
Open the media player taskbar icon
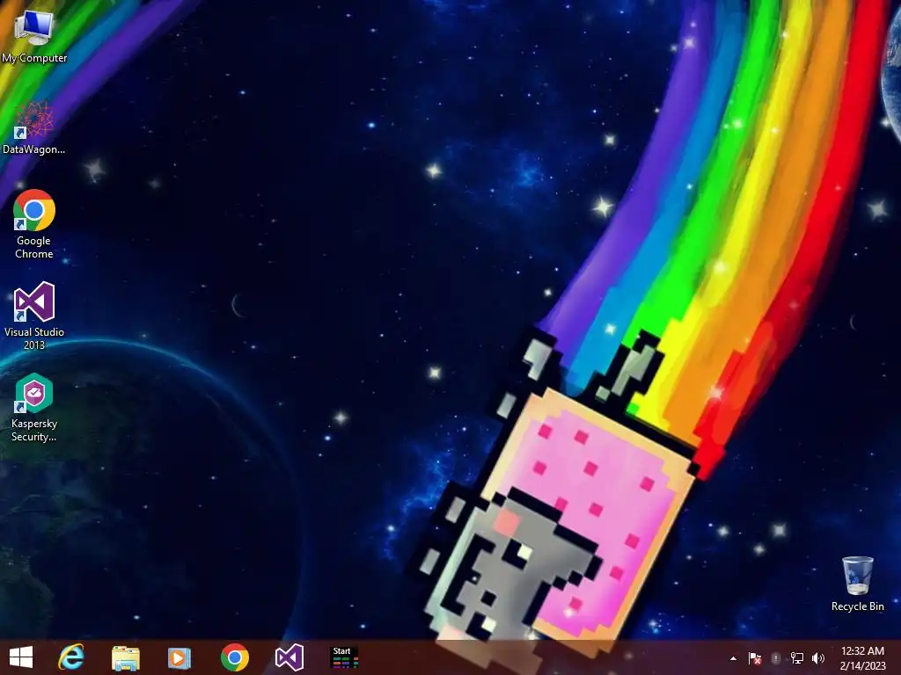(179, 657)
